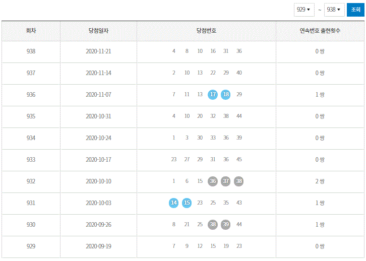This screenshot has height=261, width=366.
Task: Select round number 938 cell
Action: 31,51
